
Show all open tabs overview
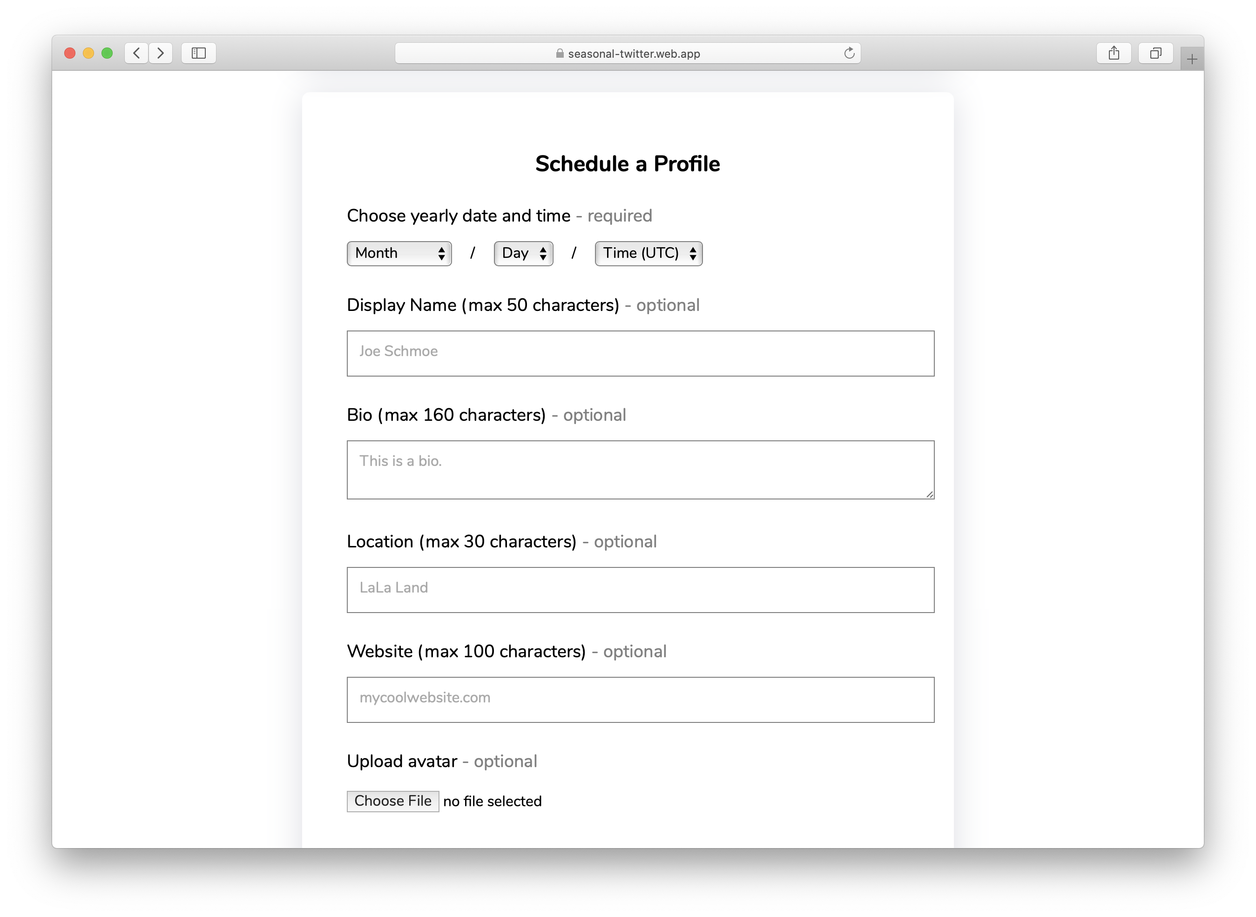point(1156,53)
